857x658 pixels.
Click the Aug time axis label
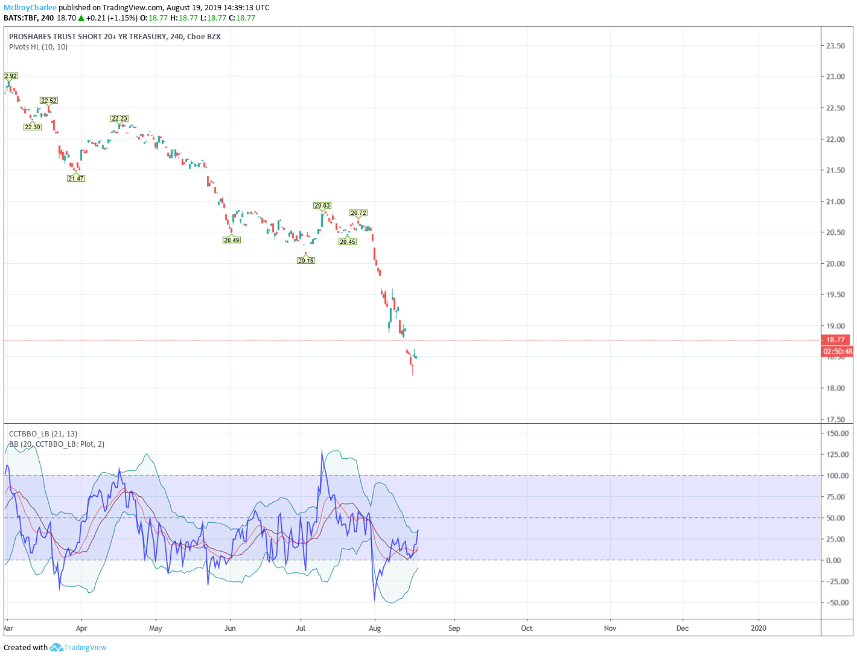tap(375, 628)
